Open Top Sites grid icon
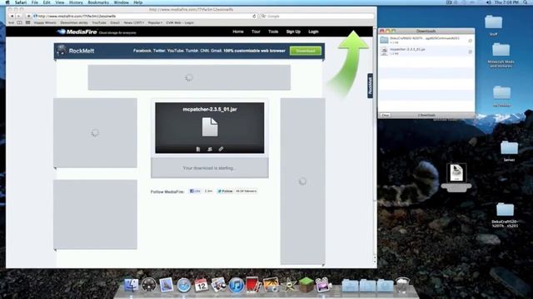 (27, 22)
